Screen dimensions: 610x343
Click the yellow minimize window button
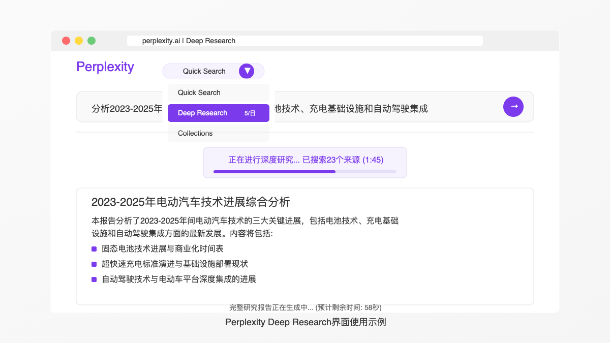[x=79, y=41]
